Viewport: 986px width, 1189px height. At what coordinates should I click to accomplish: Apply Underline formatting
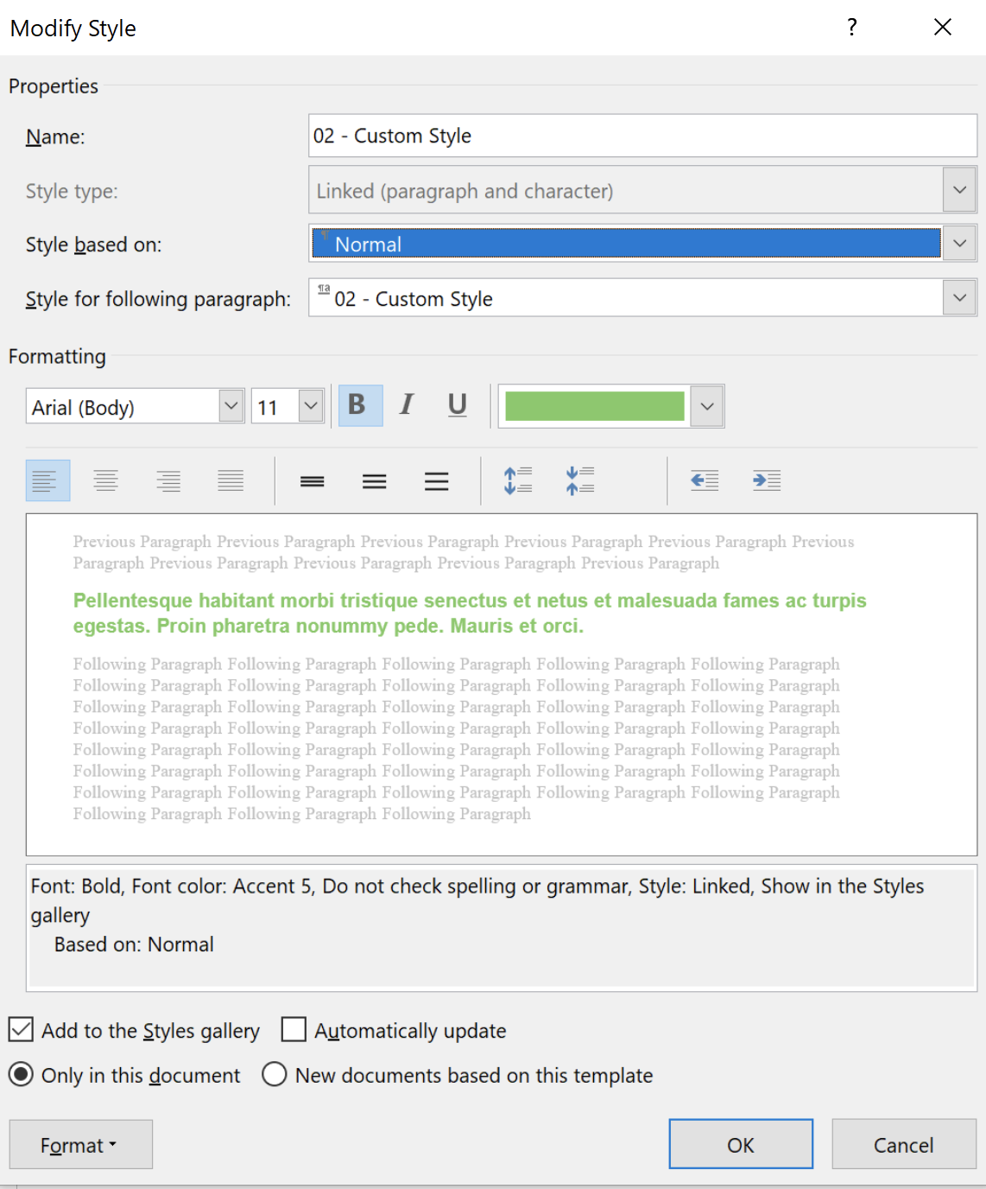[458, 405]
